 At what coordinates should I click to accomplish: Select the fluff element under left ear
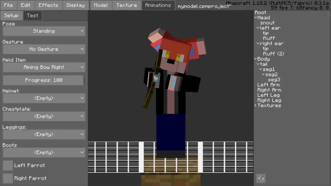269,38
